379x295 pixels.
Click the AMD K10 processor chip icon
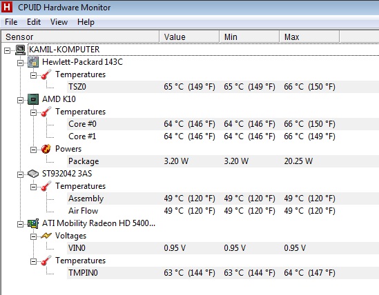point(33,99)
